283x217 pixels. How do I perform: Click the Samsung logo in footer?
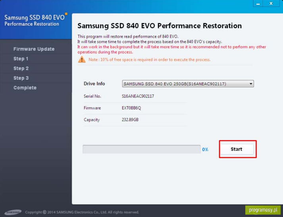13,212
